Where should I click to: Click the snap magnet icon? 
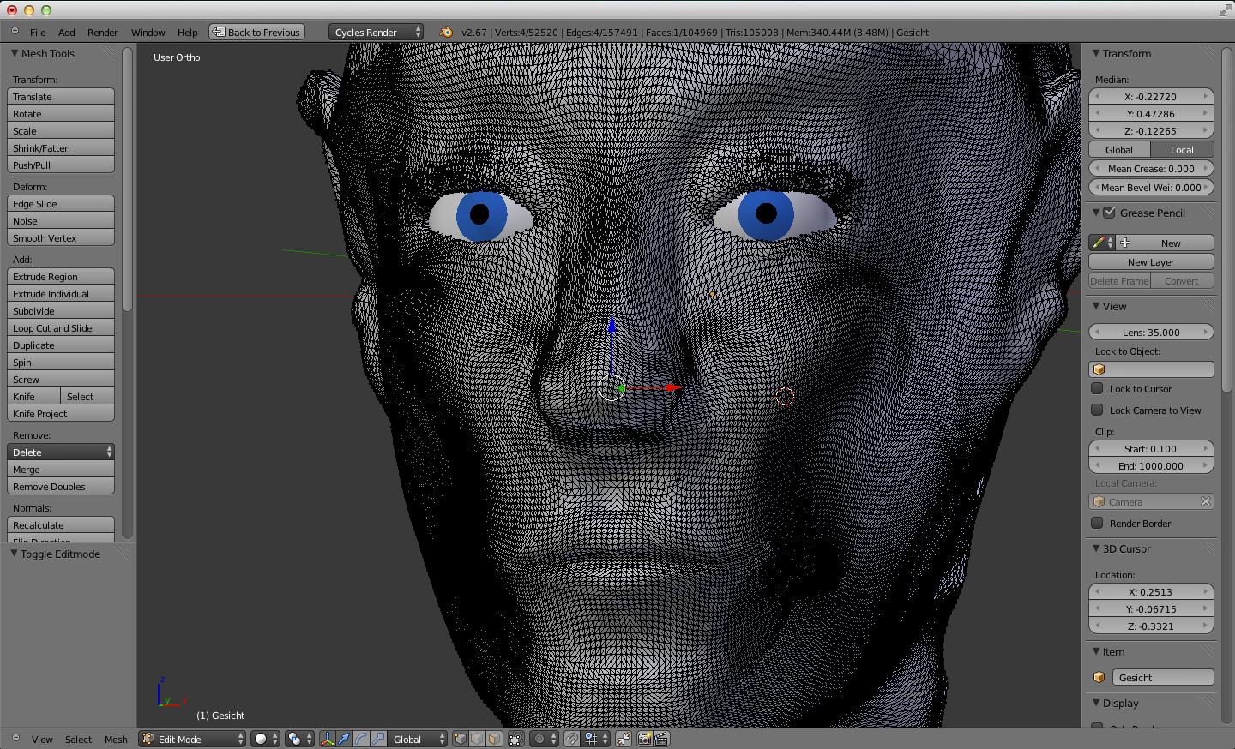coord(572,739)
